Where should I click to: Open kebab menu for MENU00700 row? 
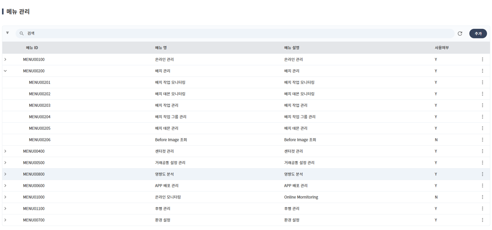pos(482,220)
